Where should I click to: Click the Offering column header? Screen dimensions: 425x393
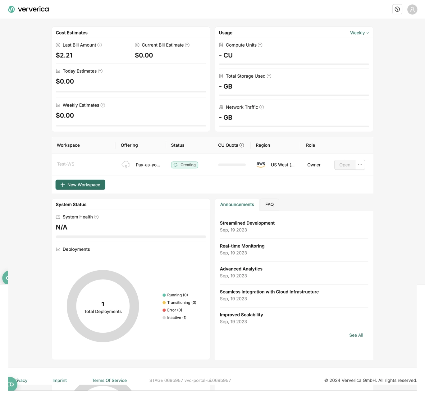click(x=129, y=145)
